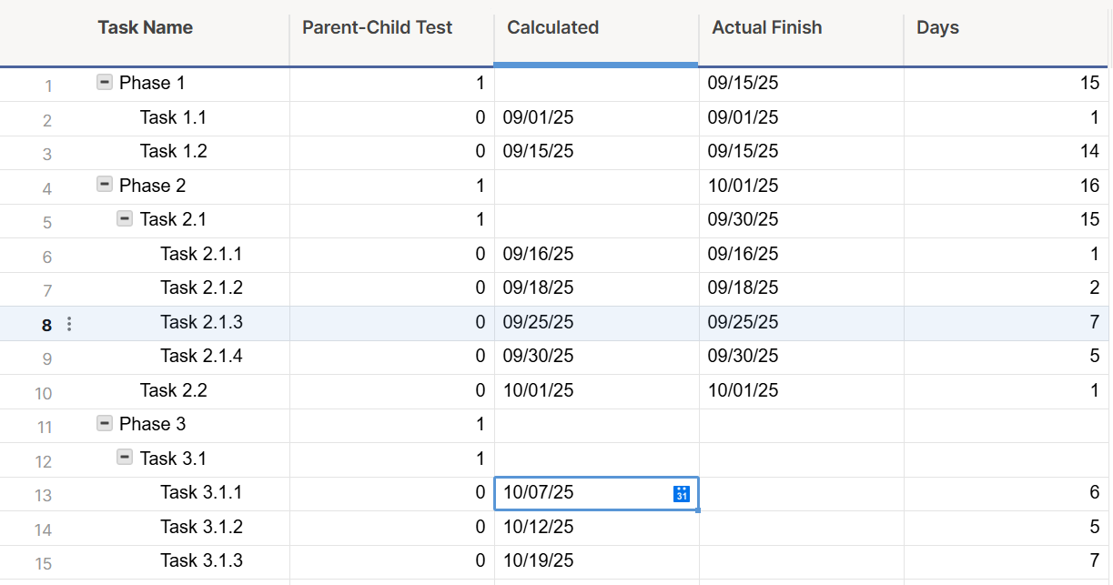Image resolution: width=1113 pixels, height=585 pixels.
Task: Open the date picker calendar icon
Action: click(682, 493)
